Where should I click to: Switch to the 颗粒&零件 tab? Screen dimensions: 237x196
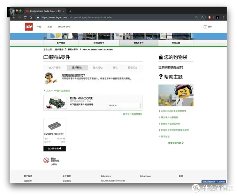coord(139,43)
